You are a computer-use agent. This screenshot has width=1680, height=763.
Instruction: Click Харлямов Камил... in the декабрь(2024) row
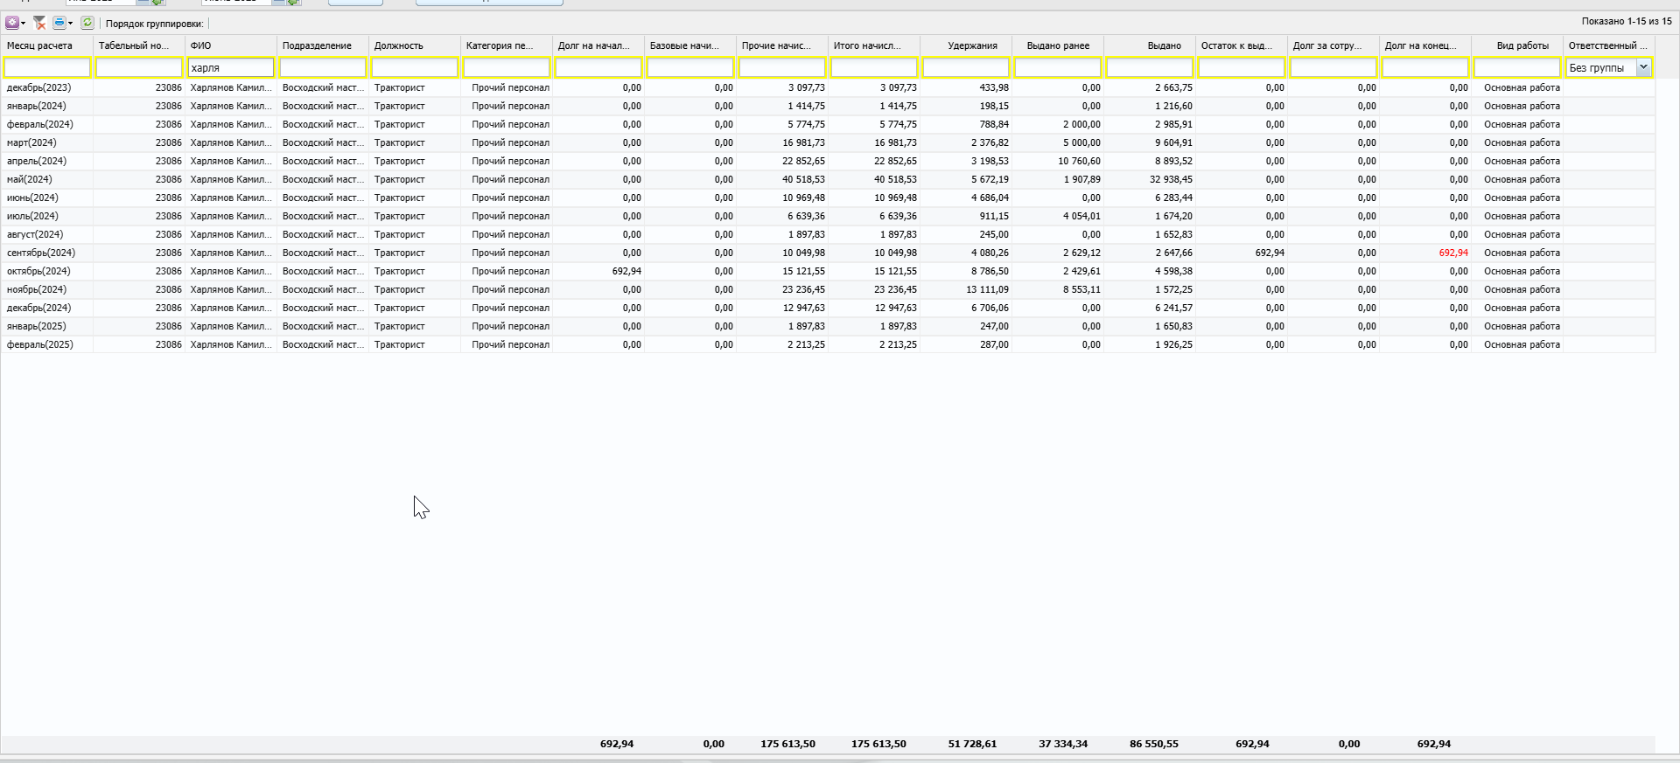click(231, 308)
